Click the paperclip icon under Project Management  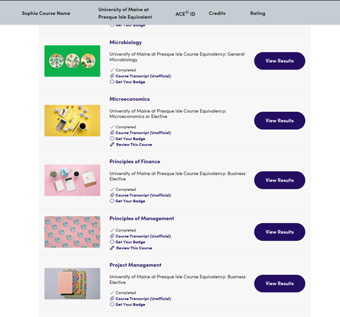(x=112, y=298)
